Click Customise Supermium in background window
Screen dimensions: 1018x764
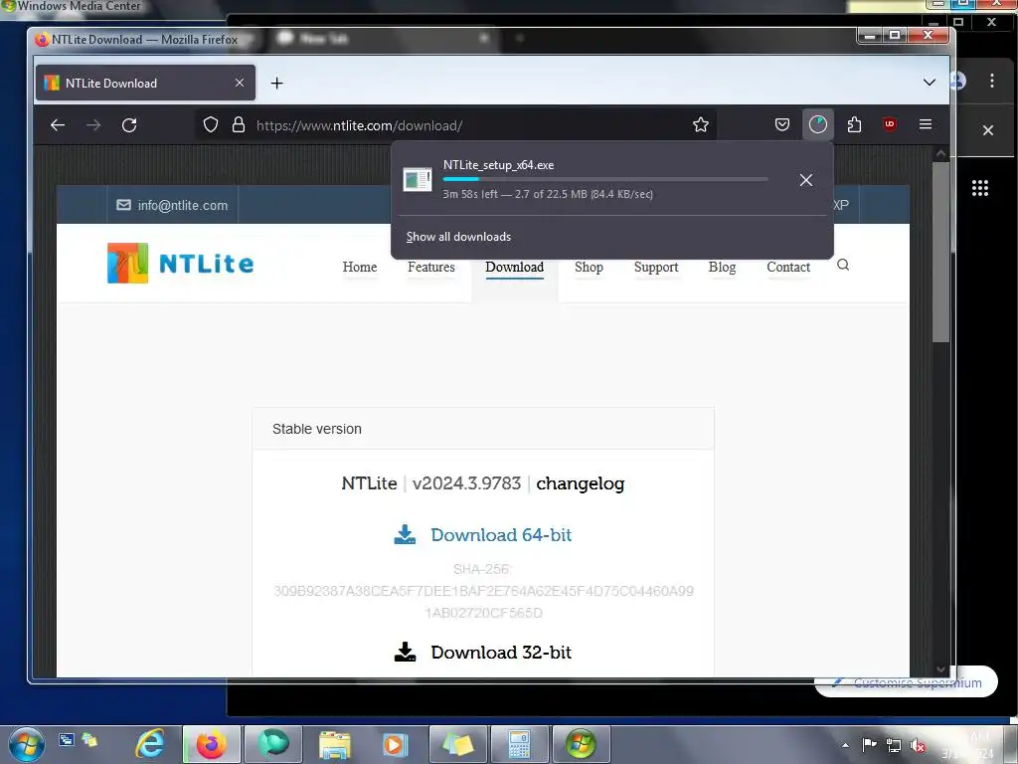pos(907,682)
